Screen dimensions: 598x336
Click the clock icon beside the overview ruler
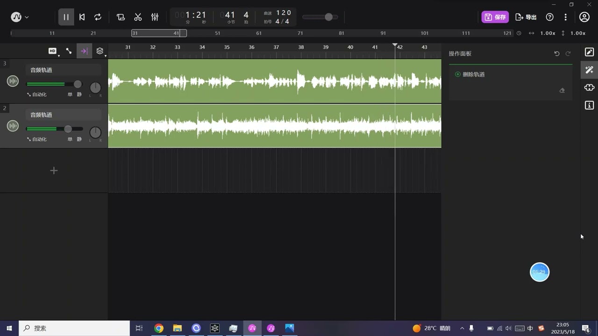pyautogui.click(x=519, y=33)
